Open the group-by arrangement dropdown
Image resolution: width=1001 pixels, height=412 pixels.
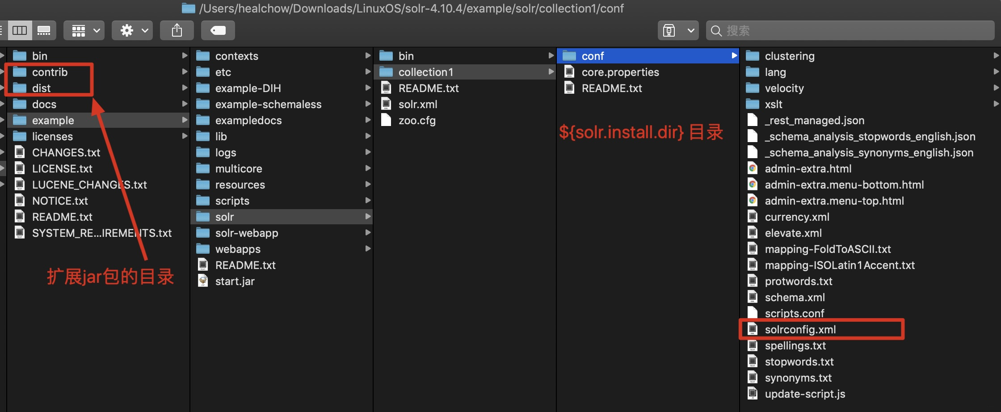pyautogui.click(x=84, y=30)
